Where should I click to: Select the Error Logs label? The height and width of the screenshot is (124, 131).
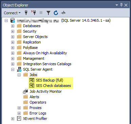(38, 113)
